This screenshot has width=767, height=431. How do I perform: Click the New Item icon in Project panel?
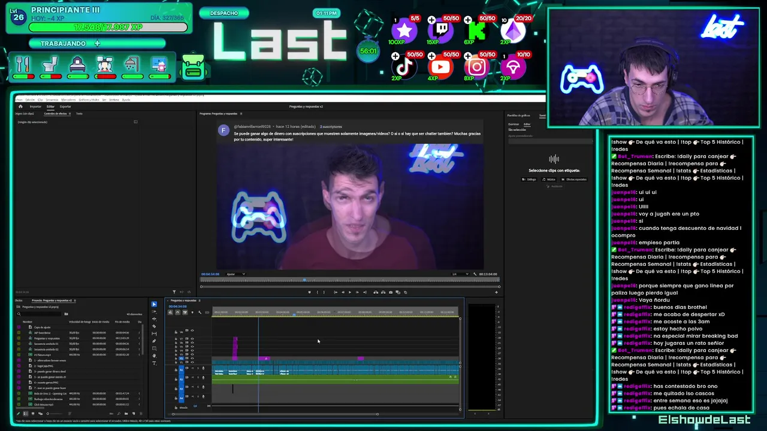(x=134, y=414)
